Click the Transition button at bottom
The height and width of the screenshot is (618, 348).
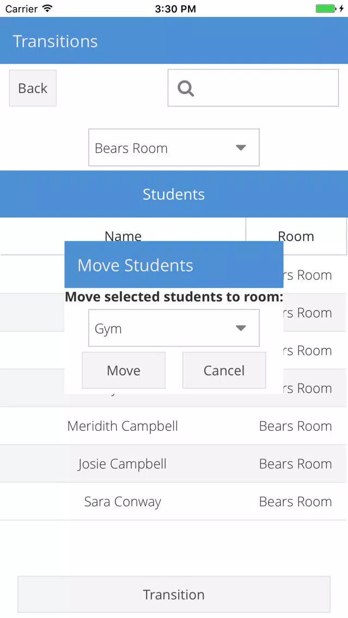pos(174,595)
